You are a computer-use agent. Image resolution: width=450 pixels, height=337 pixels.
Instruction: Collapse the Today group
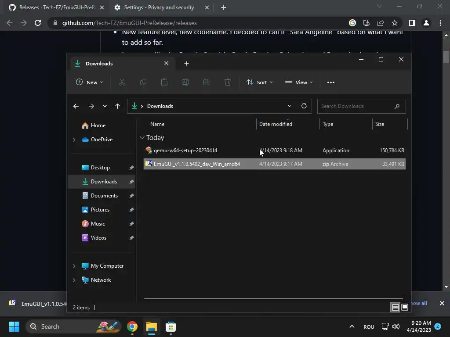[142, 137]
